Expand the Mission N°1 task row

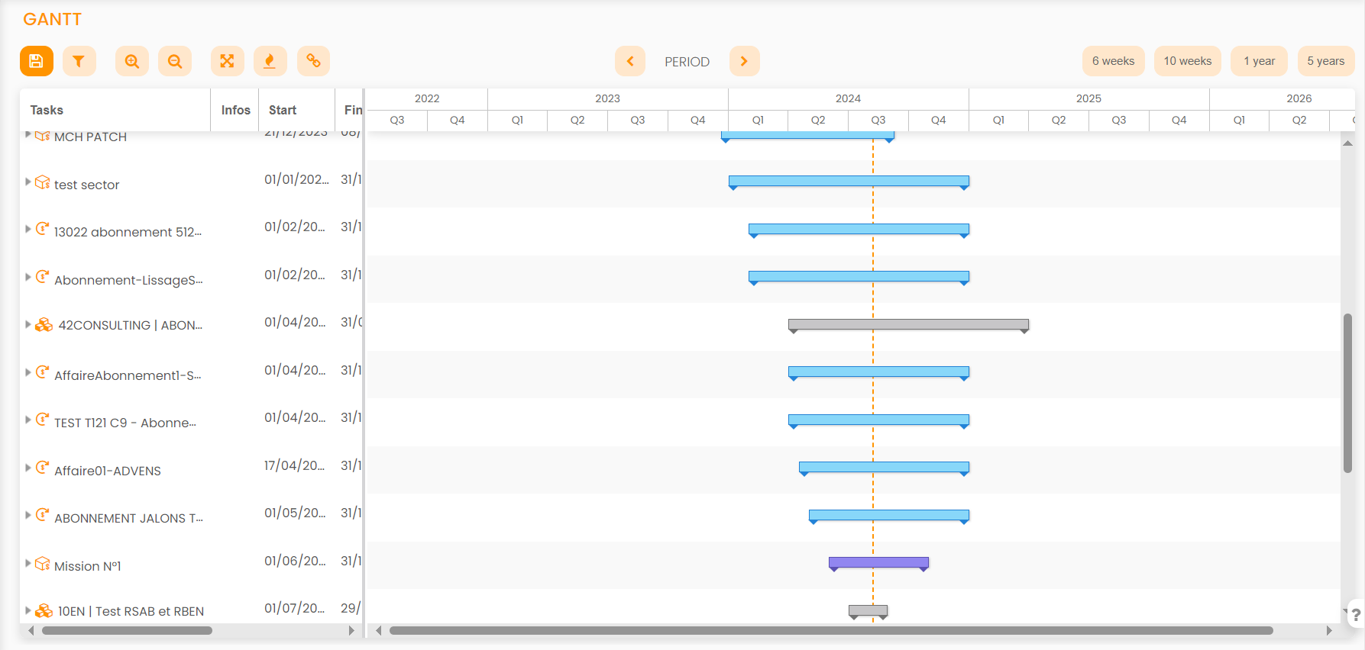[28, 564]
